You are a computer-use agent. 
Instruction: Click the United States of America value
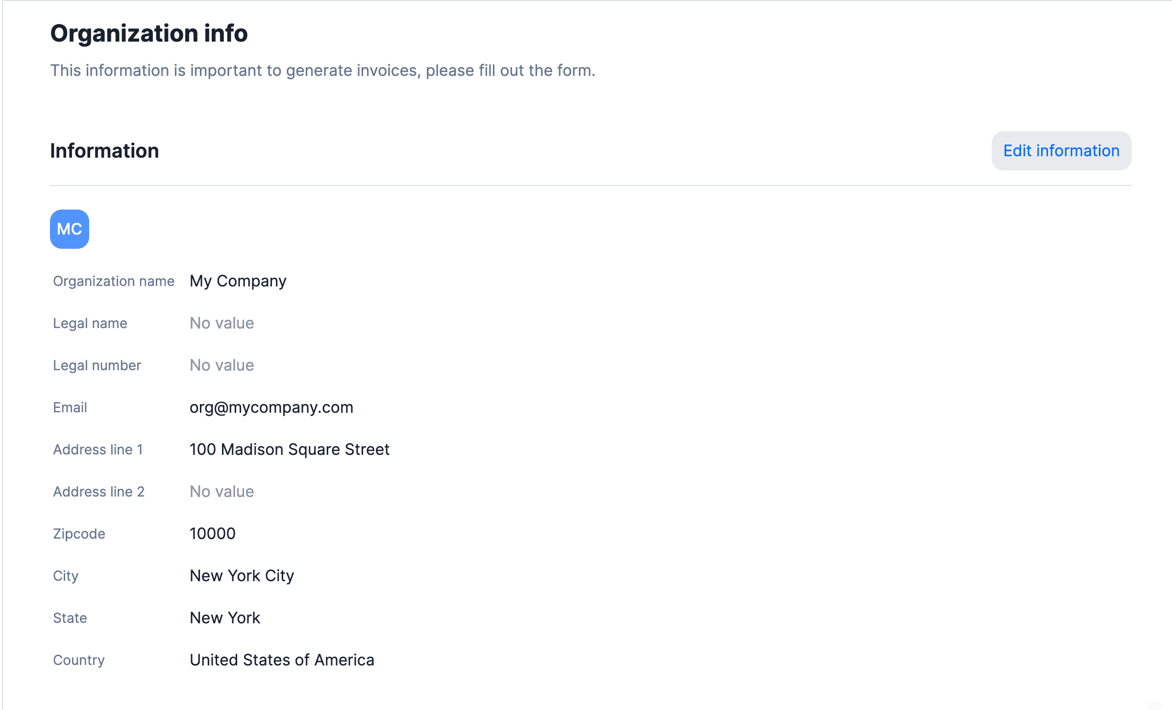click(282, 660)
